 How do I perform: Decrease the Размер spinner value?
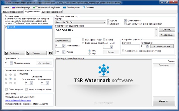tap(64, 53)
